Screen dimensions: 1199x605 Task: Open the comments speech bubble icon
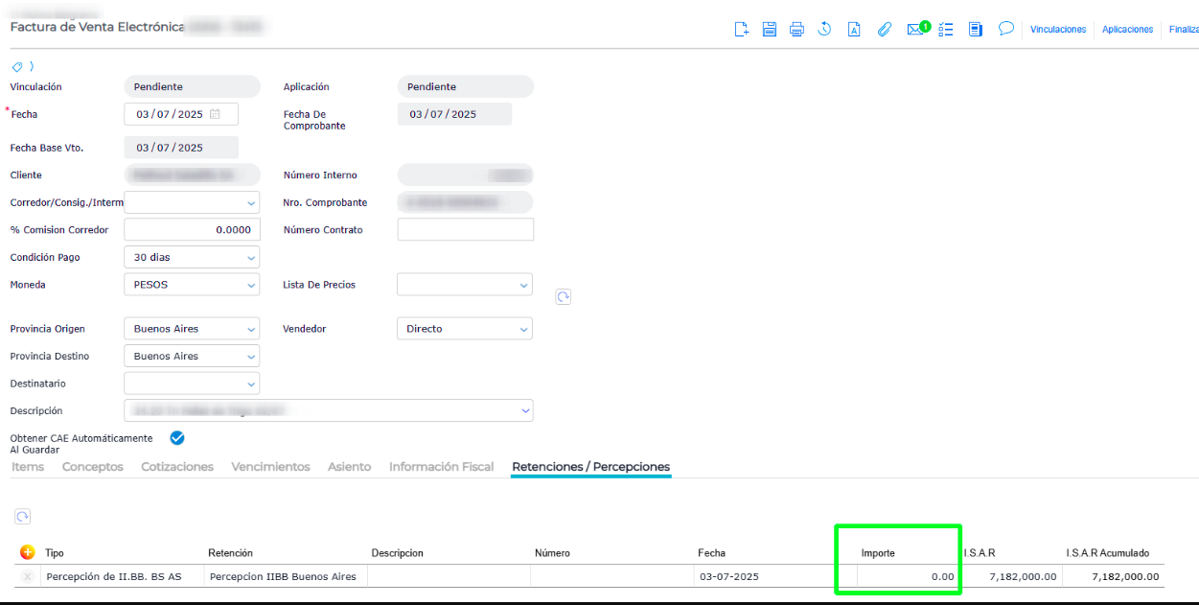pyautogui.click(x=1005, y=29)
